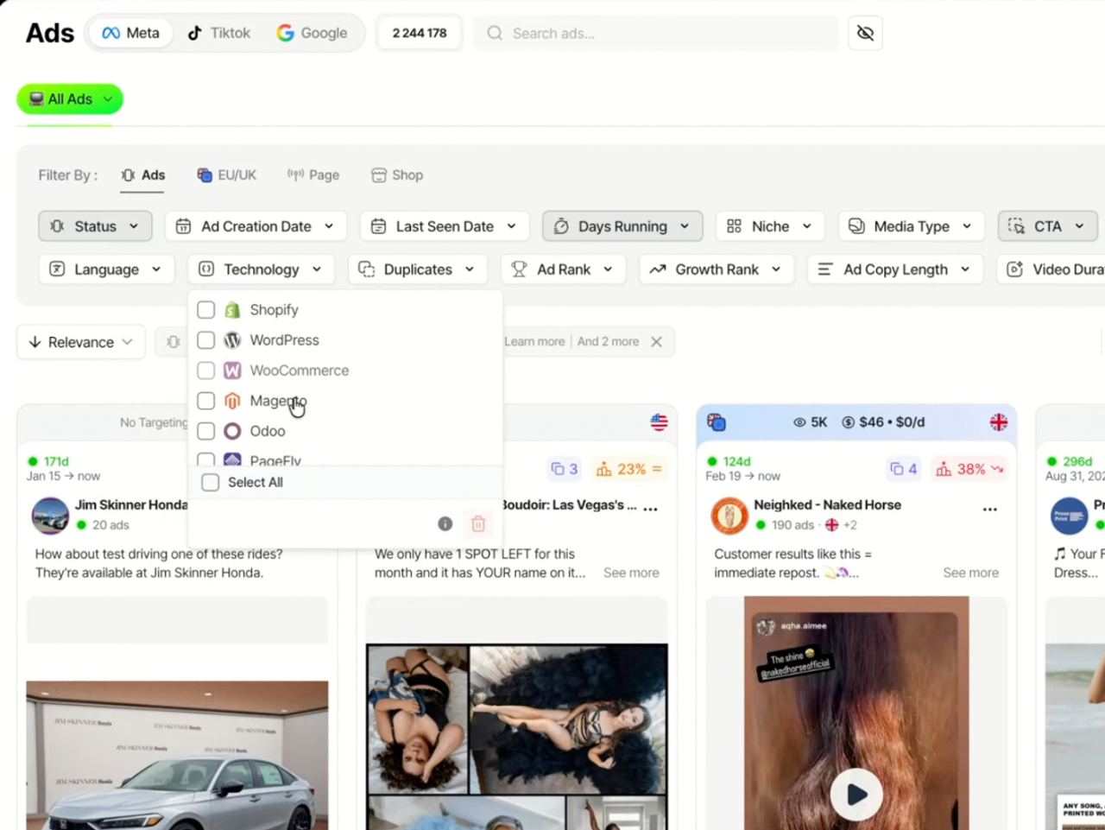Click the 2 244 178 ads count

(420, 33)
